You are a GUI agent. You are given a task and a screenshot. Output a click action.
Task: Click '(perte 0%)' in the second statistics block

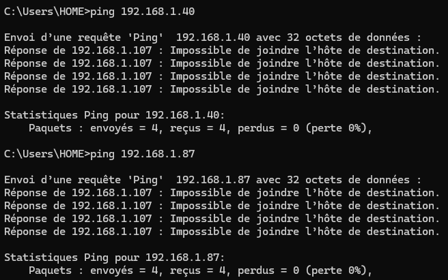(336, 270)
